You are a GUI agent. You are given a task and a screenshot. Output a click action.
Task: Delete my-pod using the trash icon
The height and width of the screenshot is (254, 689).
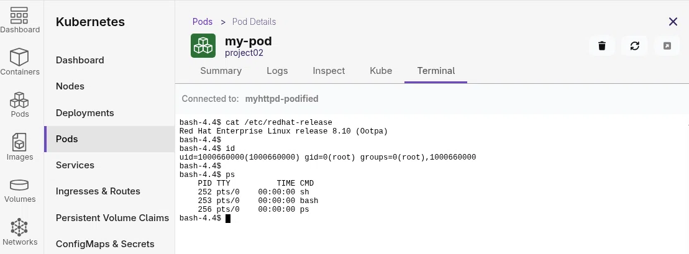602,46
